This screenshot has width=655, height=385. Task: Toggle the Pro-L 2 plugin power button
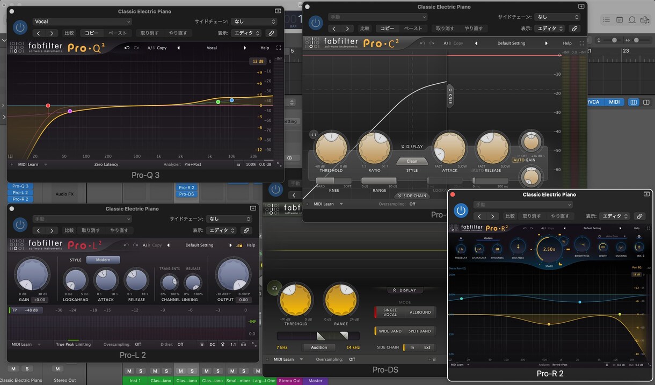click(x=20, y=224)
